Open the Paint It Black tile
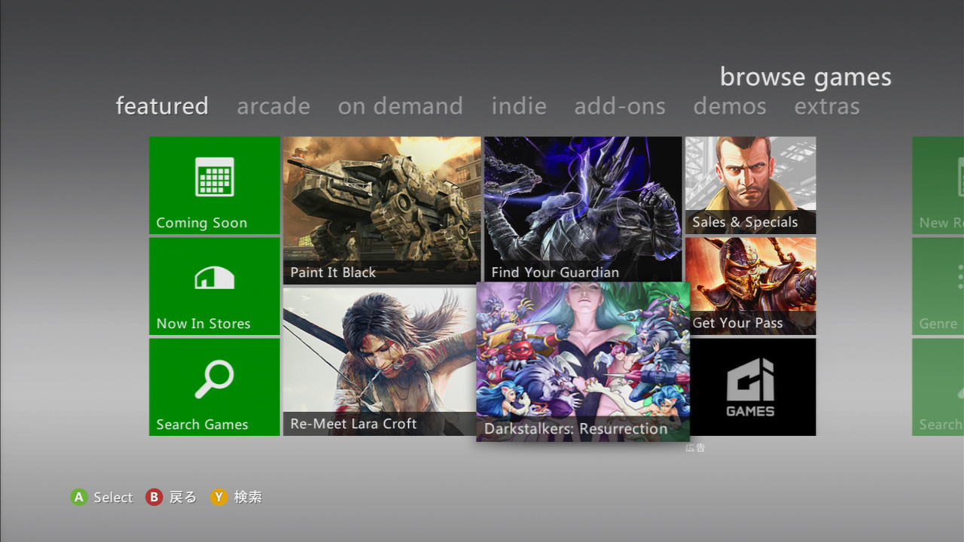Image resolution: width=964 pixels, height=542 pixels. (382, 210)
